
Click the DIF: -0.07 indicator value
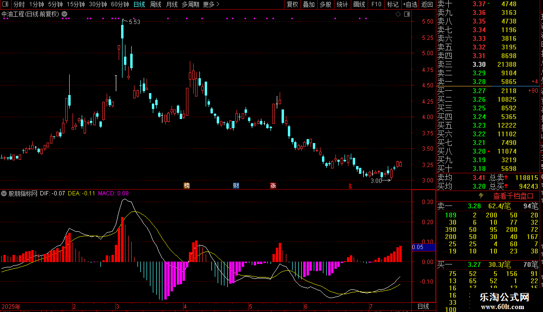52,193
